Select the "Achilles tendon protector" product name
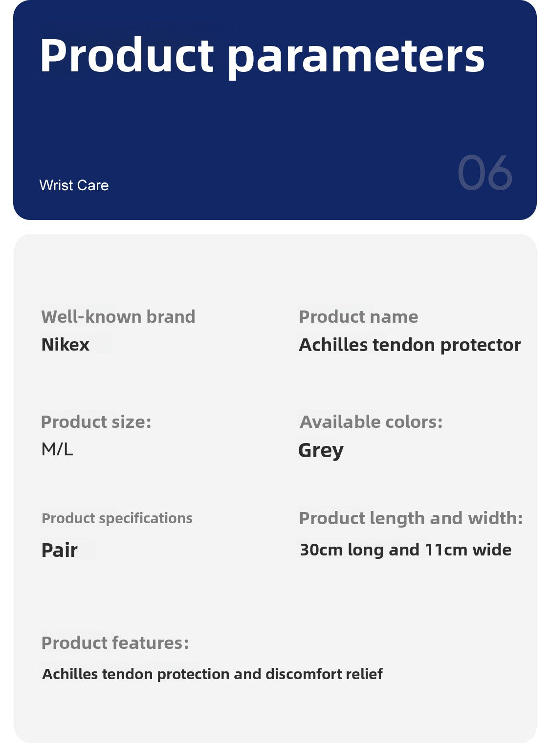Viewport: 550px width, 753px height. pos(410,345)
